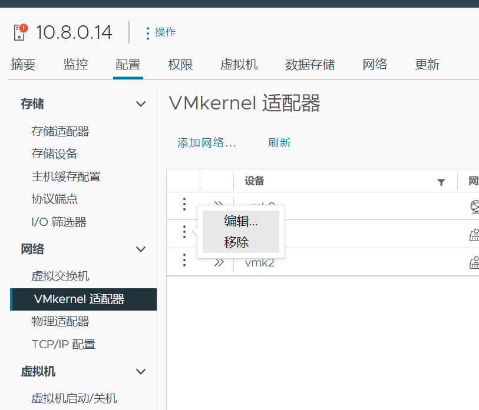Open the 操作 actions menu
Image resolution: width=479 pixels, height=410 pixels.
(x=160, y=32)
